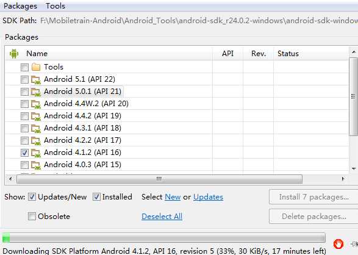Sort by the Rev. column header
Screen dimensions: 358x255
click(x=259, y=54)
